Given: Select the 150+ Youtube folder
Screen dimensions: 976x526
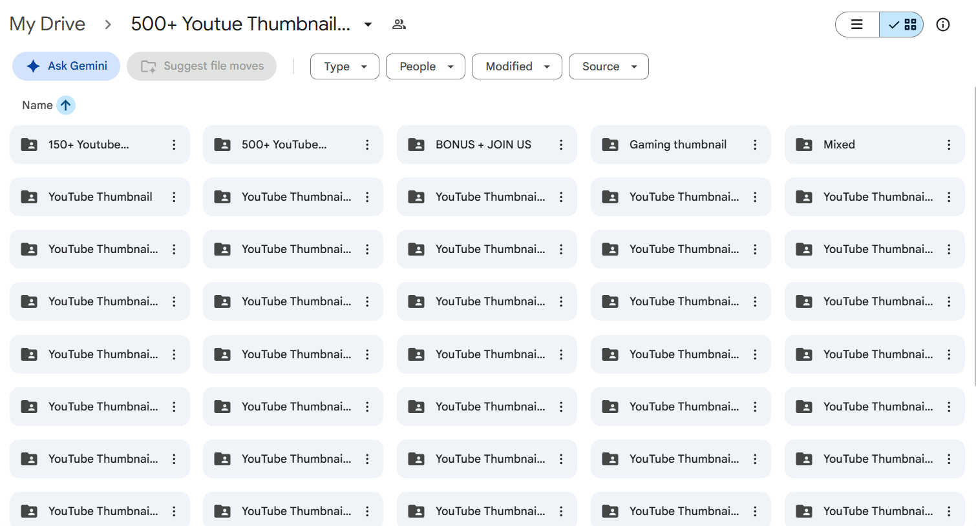Looking at the screenshot, I should 100,145.
